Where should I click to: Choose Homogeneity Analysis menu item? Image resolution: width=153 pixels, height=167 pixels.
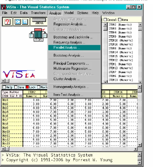coord(74,87)
